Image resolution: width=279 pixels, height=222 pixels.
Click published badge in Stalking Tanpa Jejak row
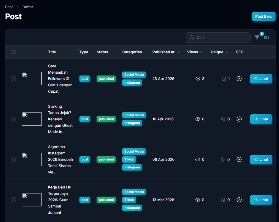(106, 119)
